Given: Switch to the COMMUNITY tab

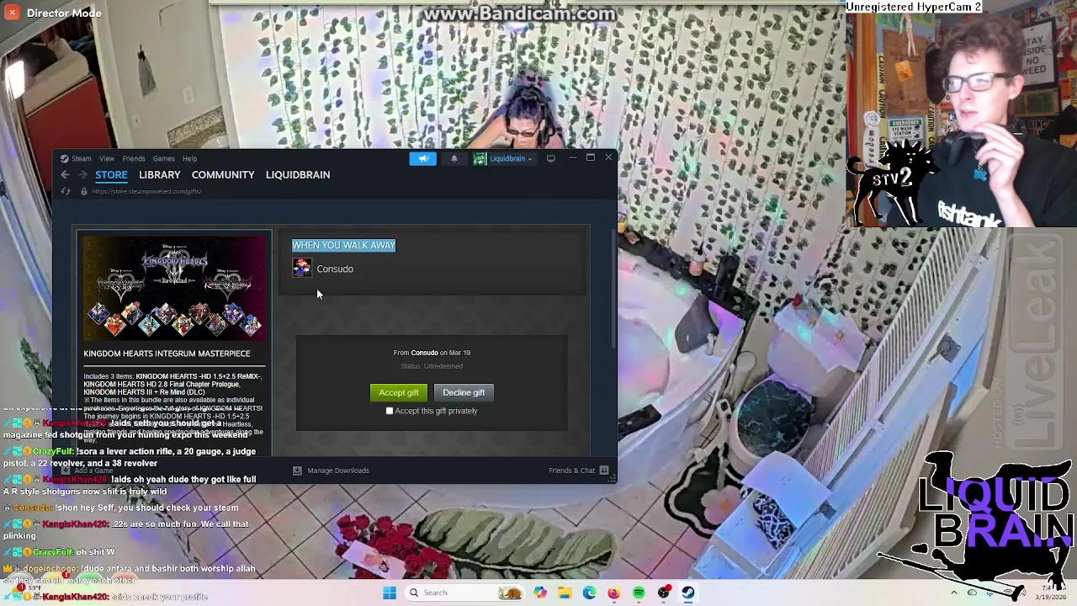Looking at the screenshot, I should 223,174.
